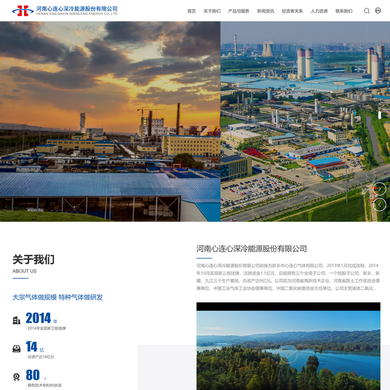Open the 联系我们 page link
Viewport: 390px width, 390px height.
coord(344,11)
